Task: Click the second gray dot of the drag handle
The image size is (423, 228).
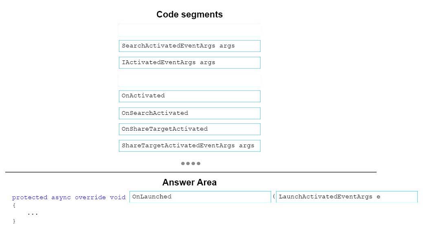Action: 188,163
